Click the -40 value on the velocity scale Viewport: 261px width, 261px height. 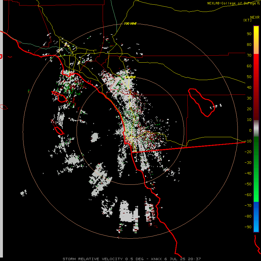click(x=248, y=173)
